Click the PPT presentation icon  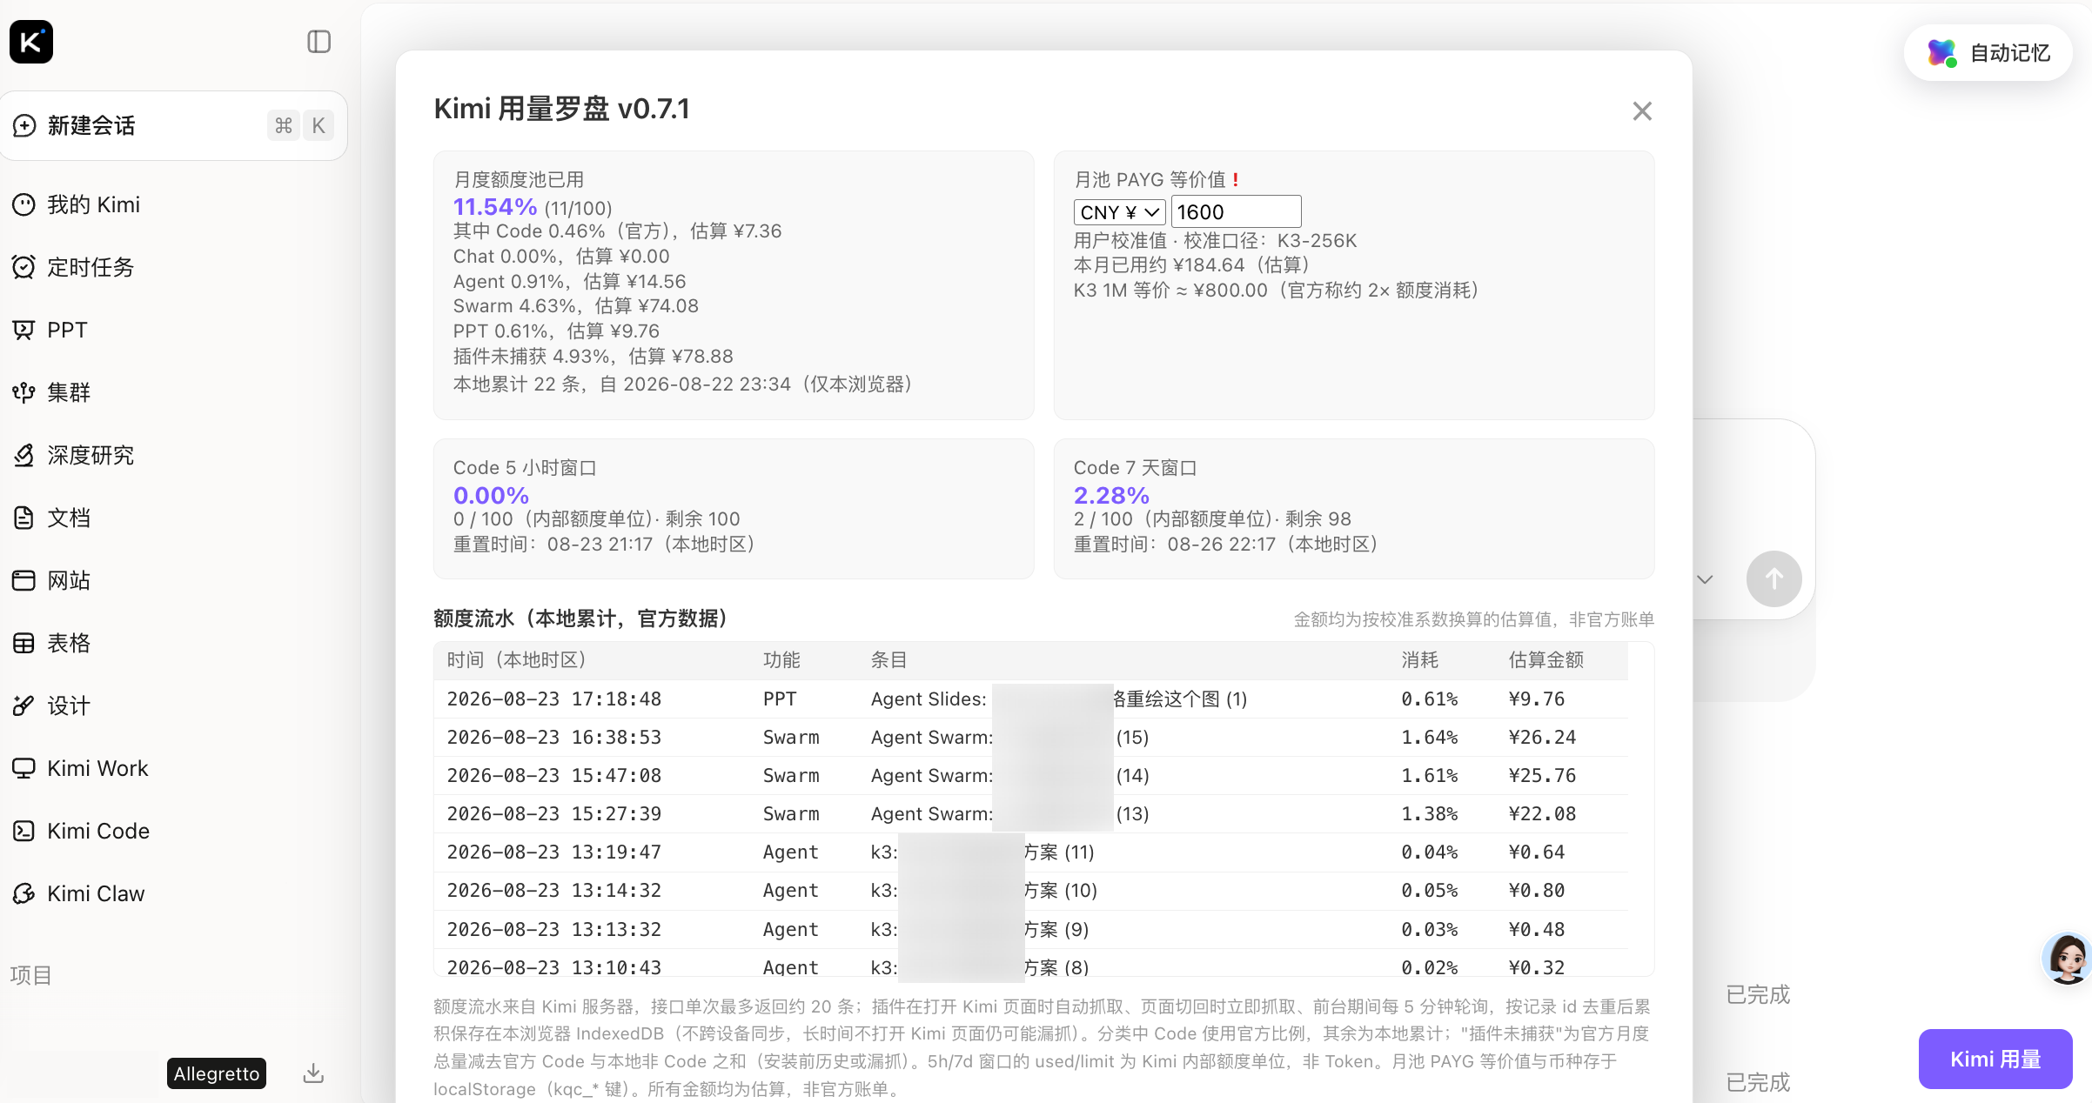point(23,330)
